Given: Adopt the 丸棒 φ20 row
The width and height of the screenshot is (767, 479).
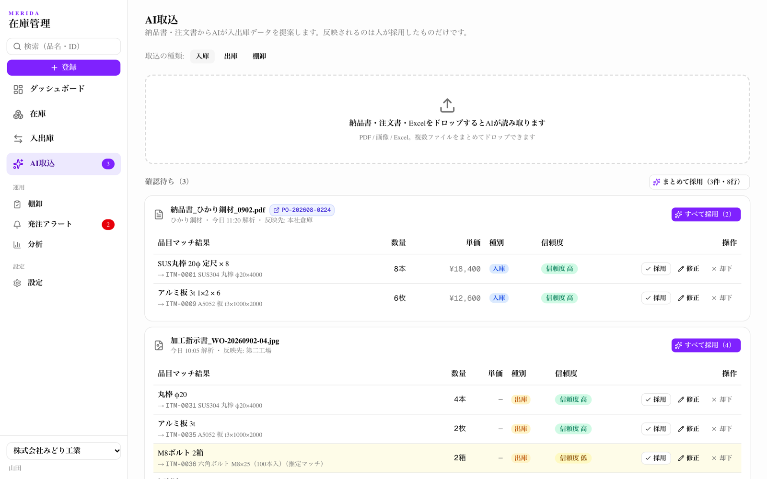Looking at the screenshot, I should click(x=656, y=399).
